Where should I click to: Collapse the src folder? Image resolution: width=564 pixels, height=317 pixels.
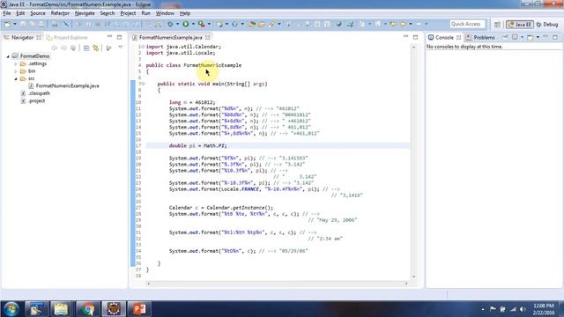click(16, 78)
